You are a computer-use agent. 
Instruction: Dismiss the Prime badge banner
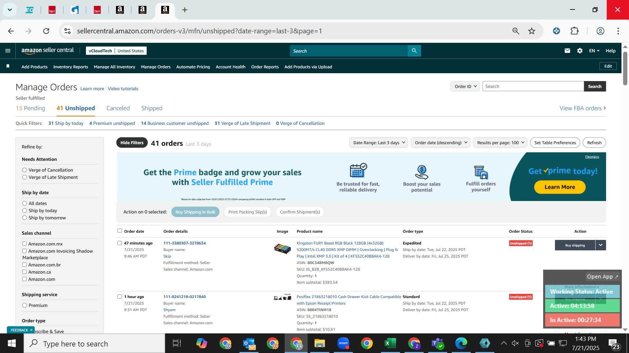pyautogui.click(x=592, y=157)
